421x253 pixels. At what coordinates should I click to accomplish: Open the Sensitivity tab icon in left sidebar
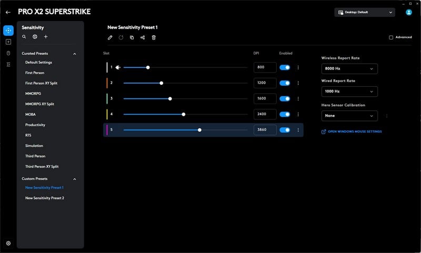click(x=8, y=31)
